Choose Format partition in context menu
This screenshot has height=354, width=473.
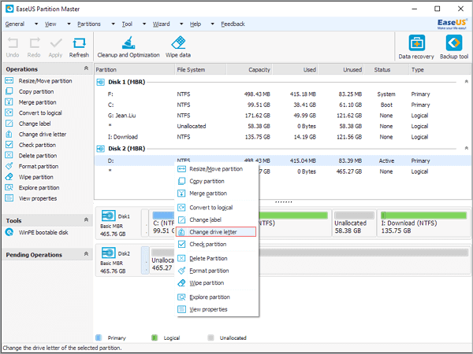point(216,271)
